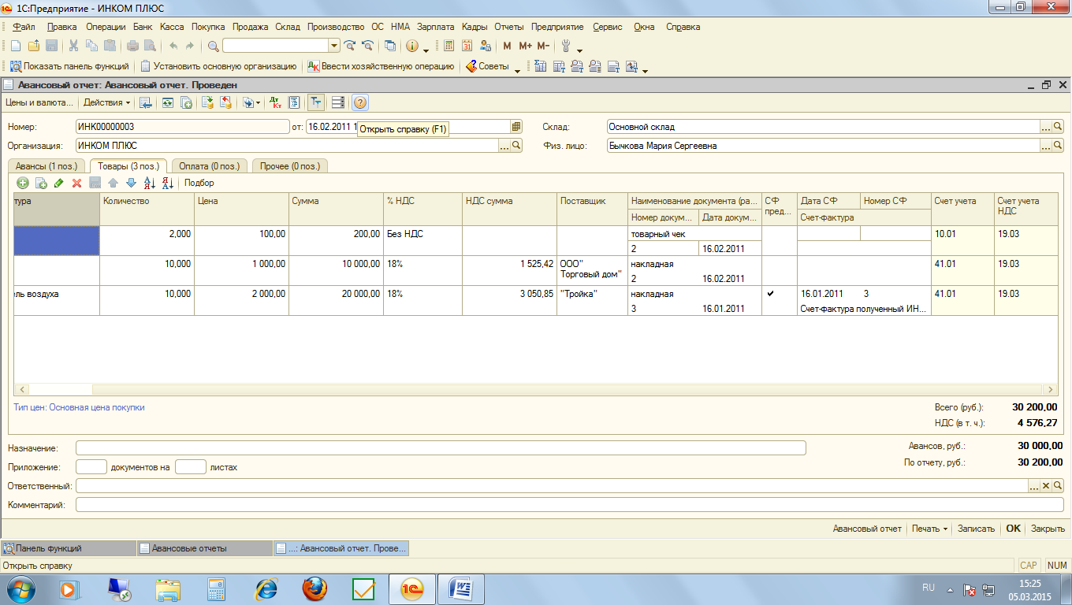Click the information icon in main toolbar
1072x605 pixels.
(411, 46)
